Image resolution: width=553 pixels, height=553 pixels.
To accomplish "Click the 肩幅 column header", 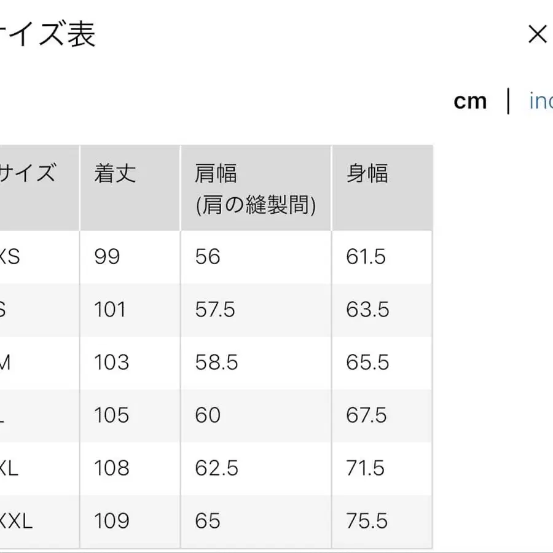I will (214, 174).
